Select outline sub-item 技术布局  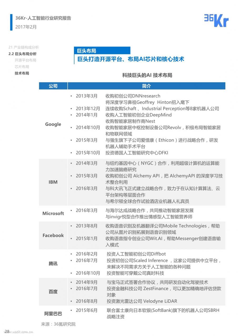(22, 73)
